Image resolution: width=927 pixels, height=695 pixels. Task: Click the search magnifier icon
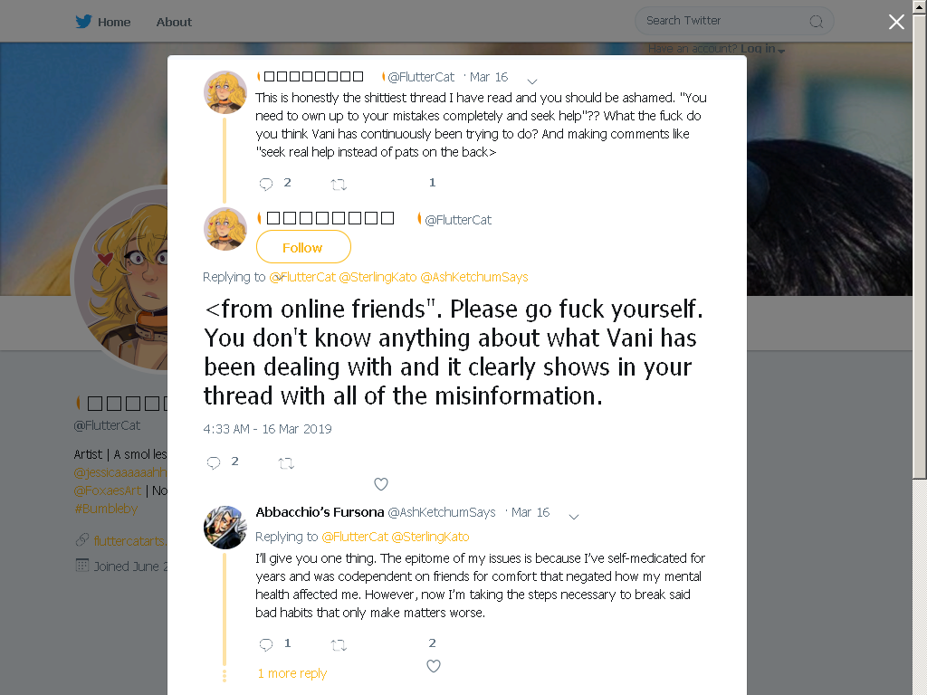point(817,22)
